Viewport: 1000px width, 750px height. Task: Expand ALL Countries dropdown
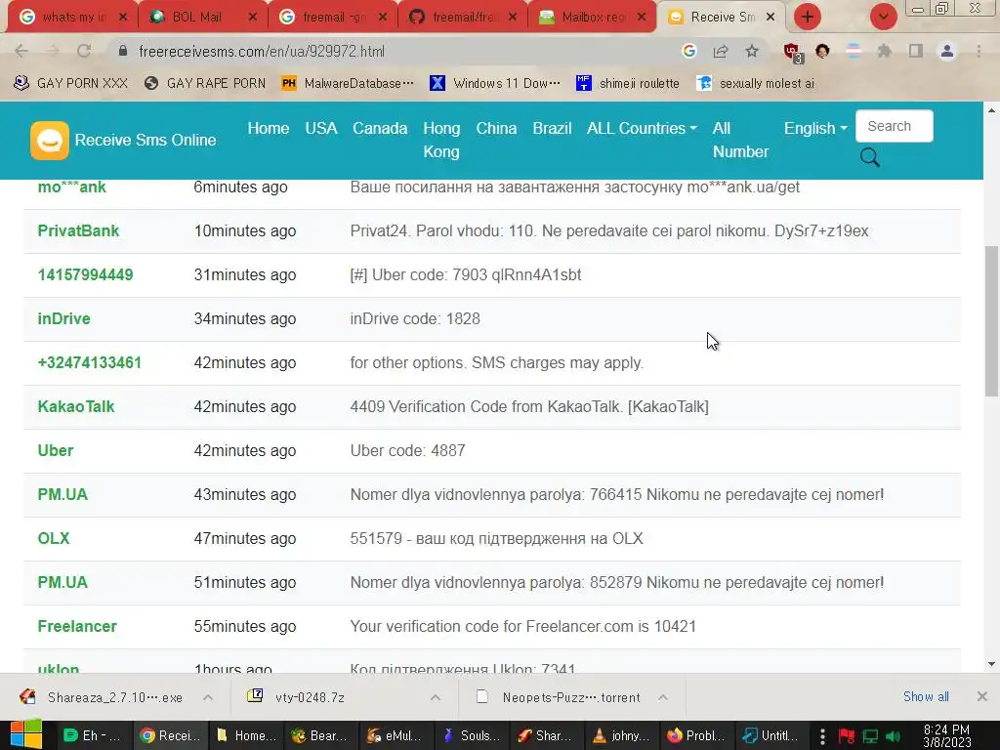click(642, 128)
